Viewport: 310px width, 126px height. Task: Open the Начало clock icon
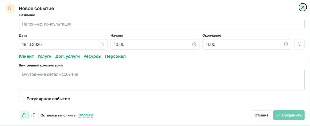point(194,44)
